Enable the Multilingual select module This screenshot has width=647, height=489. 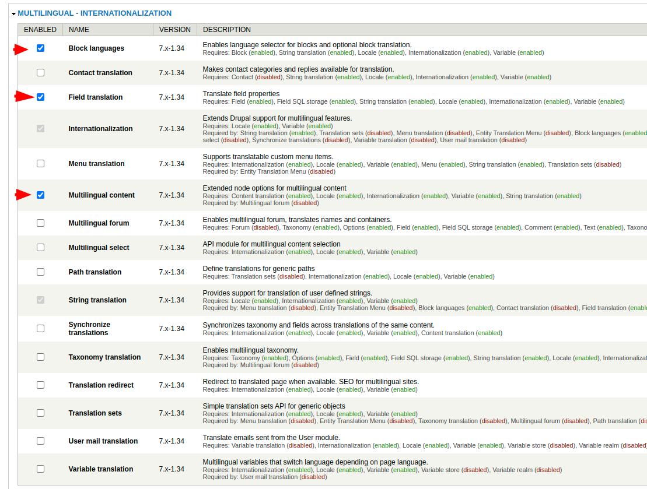point(40,248)
